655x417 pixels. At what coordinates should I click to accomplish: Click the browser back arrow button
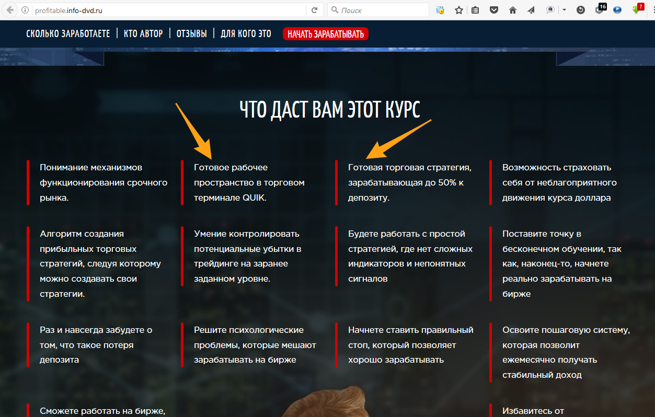tap(10, 10)
